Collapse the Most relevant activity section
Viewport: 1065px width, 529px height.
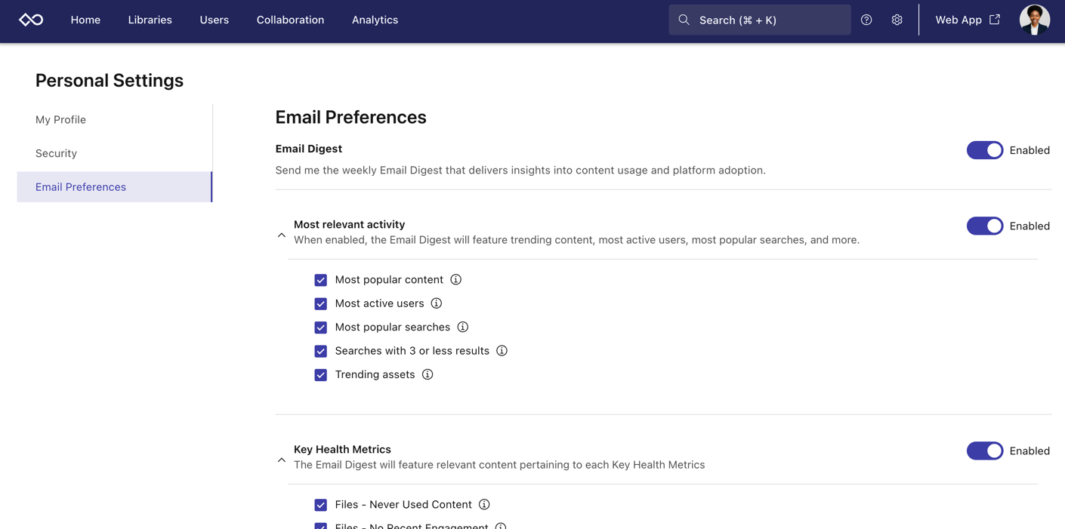281,235
